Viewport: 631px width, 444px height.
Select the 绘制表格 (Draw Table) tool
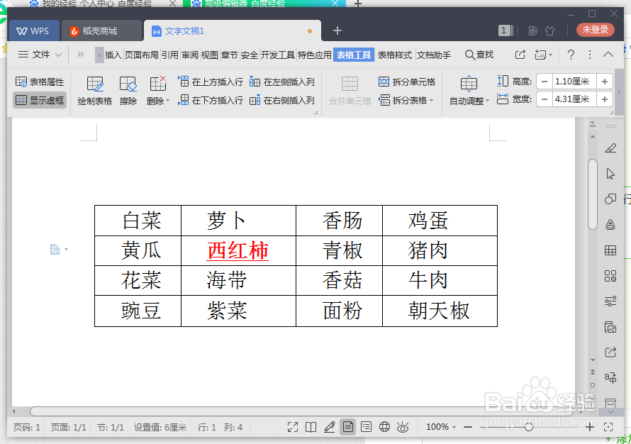[94, 91]
